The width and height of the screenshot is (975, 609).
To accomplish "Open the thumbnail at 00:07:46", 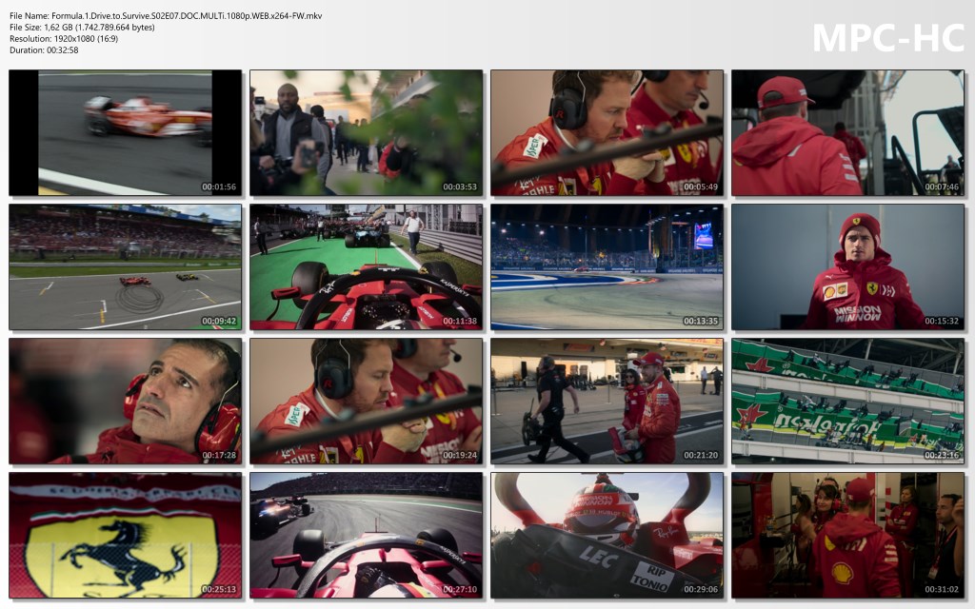I will coord(847,132).
